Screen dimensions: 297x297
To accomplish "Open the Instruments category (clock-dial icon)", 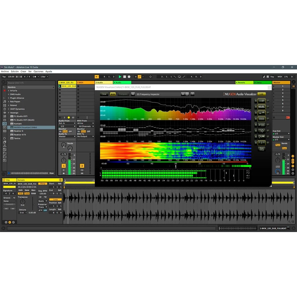I will tap(5, 109).
